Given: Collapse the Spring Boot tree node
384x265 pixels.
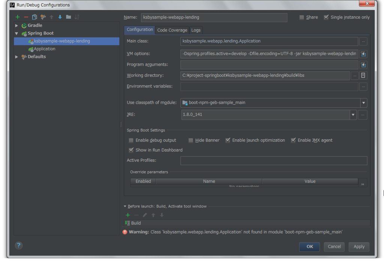Looking at the screenshot, I should [16, 33].
